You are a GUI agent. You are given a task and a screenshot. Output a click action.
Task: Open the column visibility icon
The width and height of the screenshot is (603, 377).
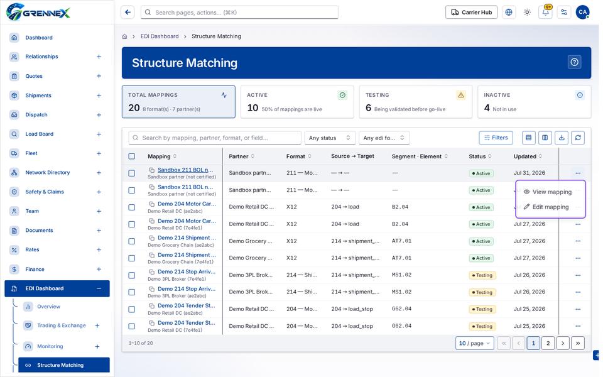click(545, 138)
